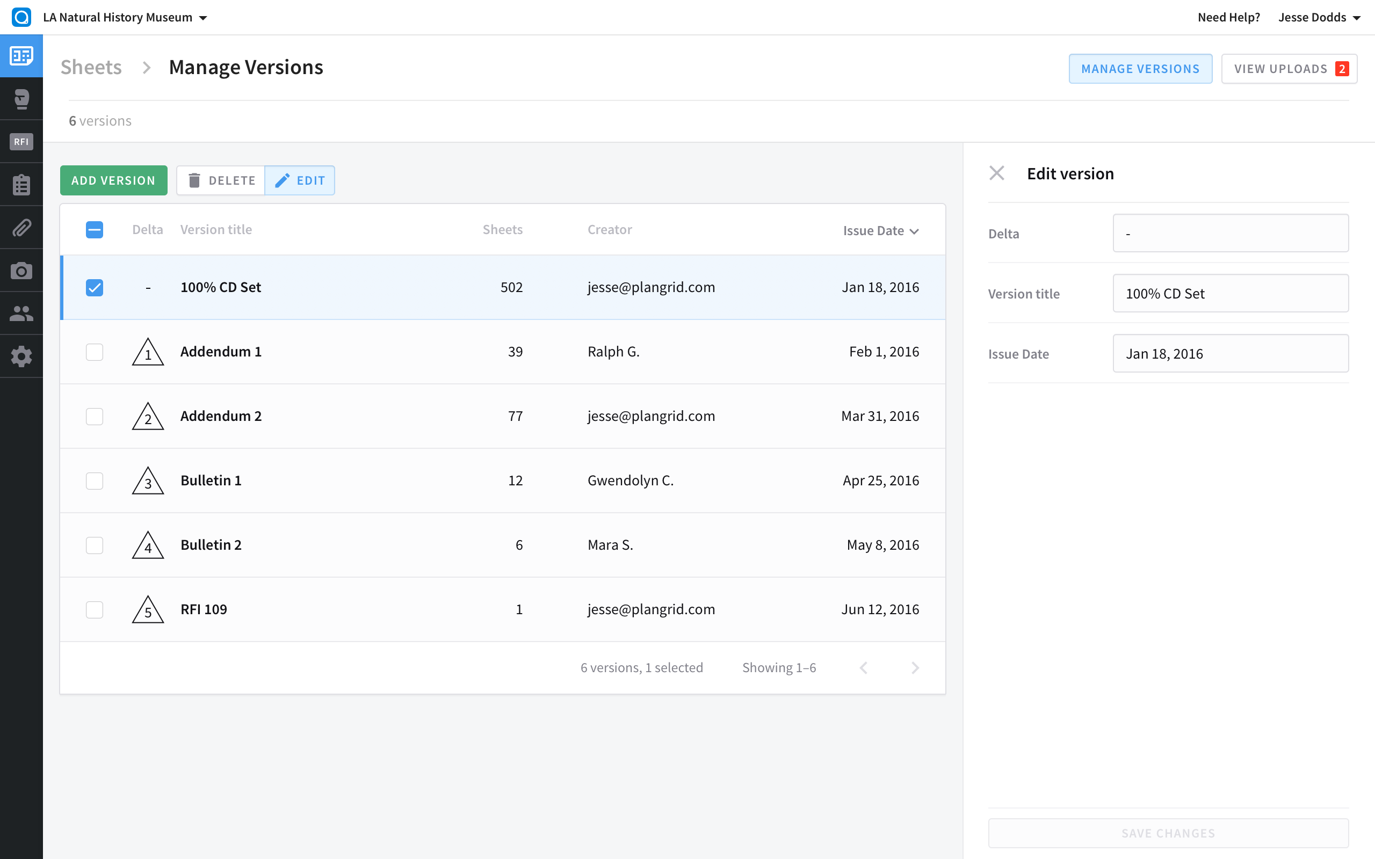Uncheck the 100% CD Set row checkbox
1375x859 pixels.
click(95, 287)
